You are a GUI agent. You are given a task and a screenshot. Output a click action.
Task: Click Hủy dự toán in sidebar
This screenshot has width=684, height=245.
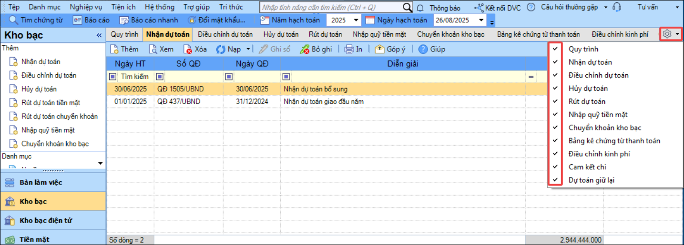click(x=39, y=89)
